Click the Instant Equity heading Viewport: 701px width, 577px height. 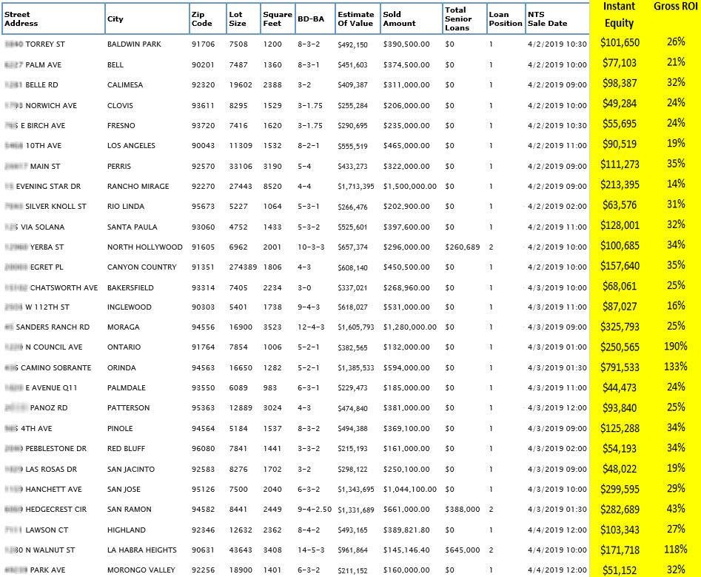(619, 15)
